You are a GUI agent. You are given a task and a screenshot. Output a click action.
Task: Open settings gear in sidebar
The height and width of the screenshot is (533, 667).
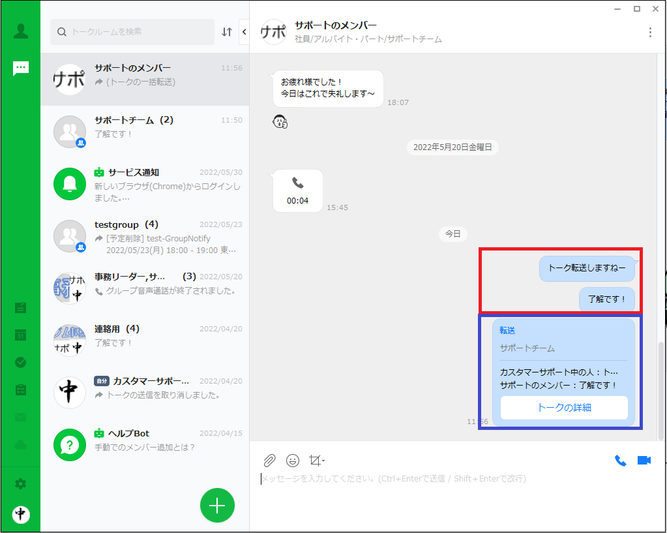tap(21, 483)
